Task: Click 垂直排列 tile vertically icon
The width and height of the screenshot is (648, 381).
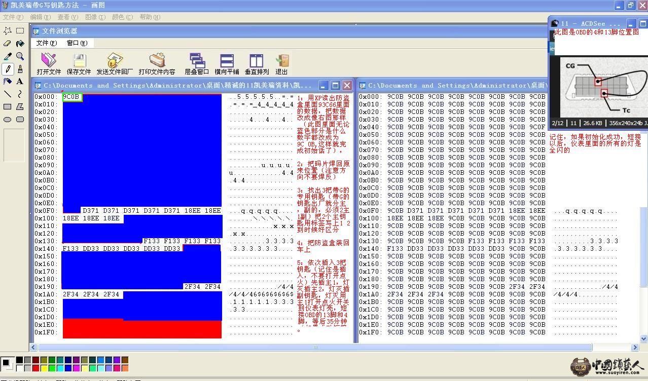Action: 257,64
